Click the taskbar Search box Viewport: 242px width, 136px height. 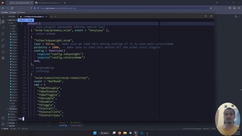coord(104,133)
